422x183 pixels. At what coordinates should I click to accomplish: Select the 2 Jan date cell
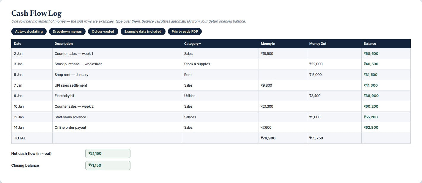click(x=32, y=54)
